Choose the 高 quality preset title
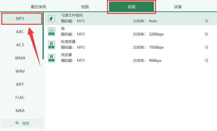 tap(63, 29)
